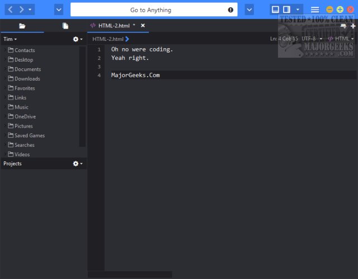Add a new tab with plus icon

(353, 26)
